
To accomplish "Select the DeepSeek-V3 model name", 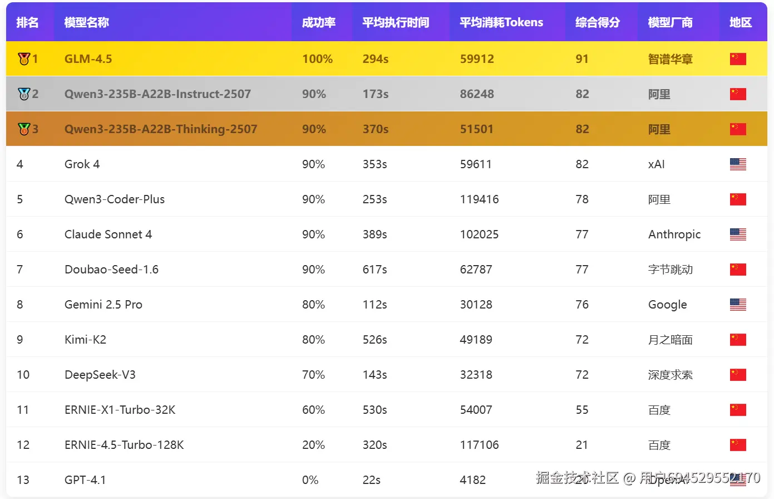I will pyautogui.click(x=100, y=375).
